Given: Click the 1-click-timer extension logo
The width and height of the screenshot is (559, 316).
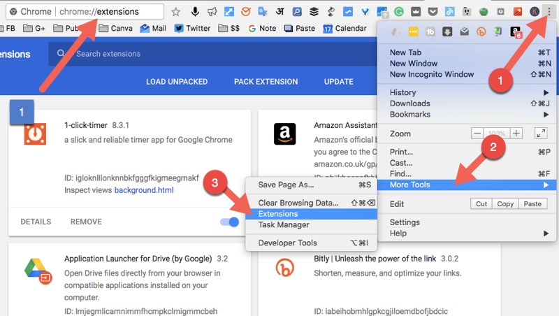Looking at the screenshot, I should click(x=35, y=134).
